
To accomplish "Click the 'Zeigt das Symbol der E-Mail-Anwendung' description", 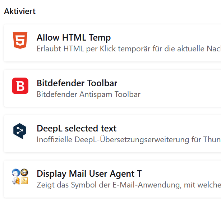I will click(x=129, y=185).
